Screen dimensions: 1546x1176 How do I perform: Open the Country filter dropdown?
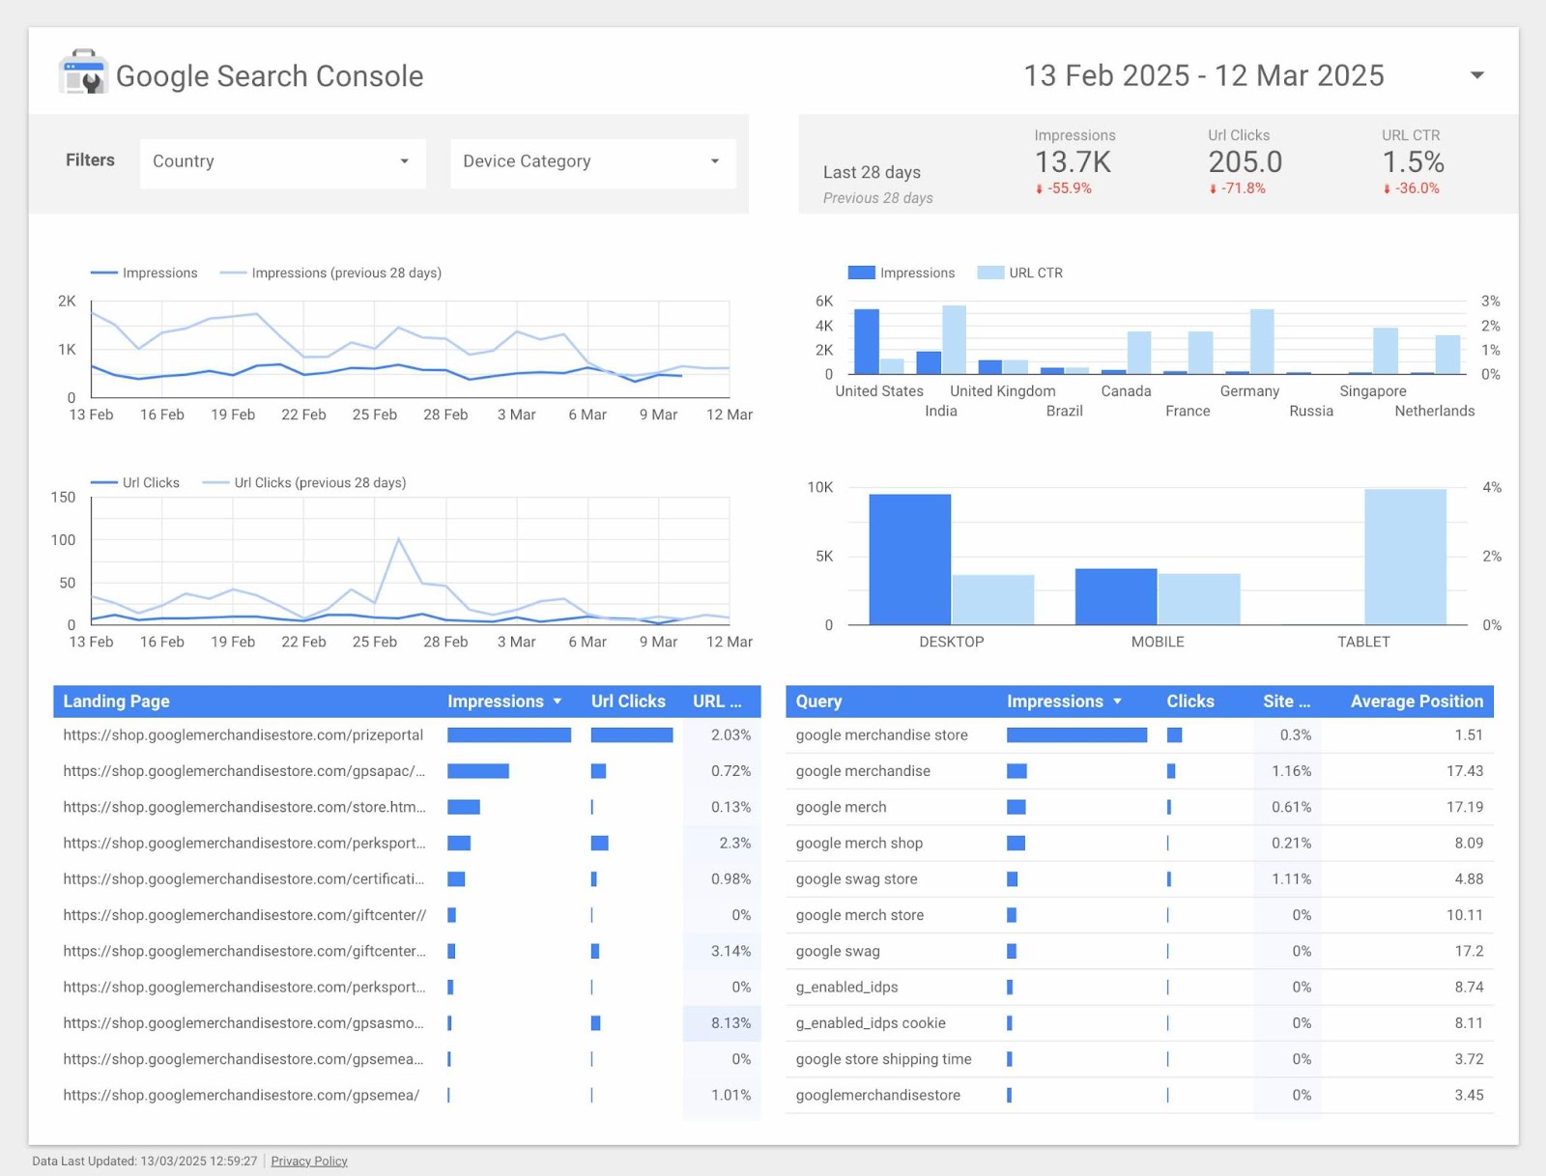pos(281,161)
